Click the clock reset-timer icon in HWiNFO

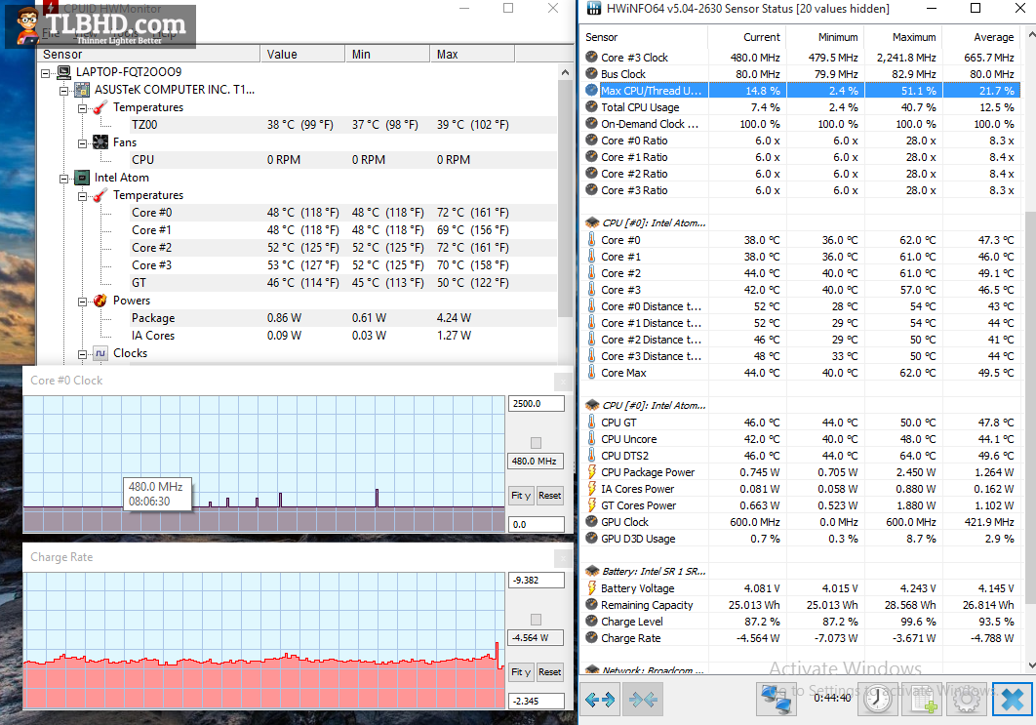point(877,700)
